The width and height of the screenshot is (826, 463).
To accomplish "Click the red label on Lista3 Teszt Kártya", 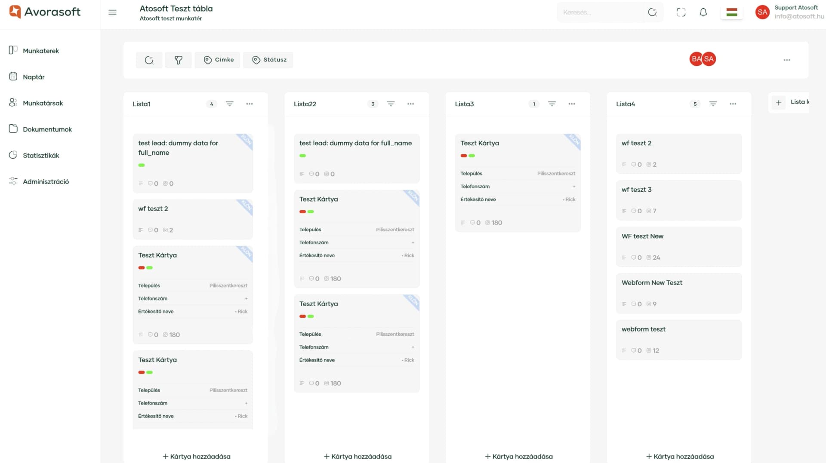I will click(464, 156).
